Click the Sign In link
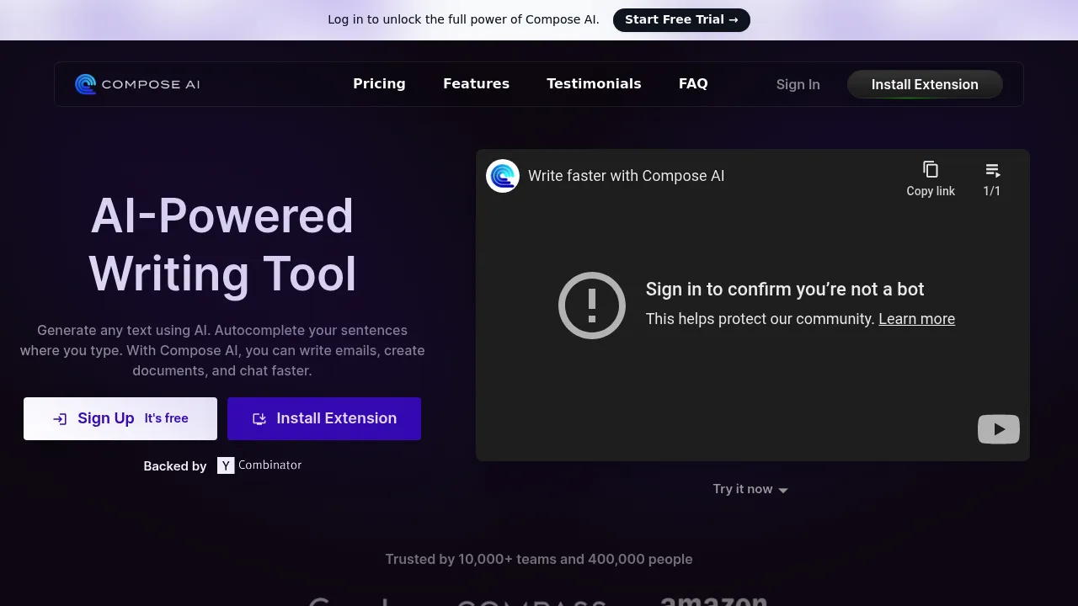Screen dimensions: 1078x606 [798, 84]
